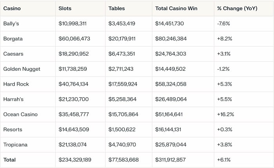Select the % Change (YoY) header
Image resolution: width=274 pixels, height=168 pixels.
pyautogui.click(x=237, y=8)
